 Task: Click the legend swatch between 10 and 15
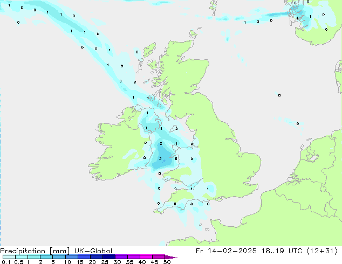coord(71,257)
